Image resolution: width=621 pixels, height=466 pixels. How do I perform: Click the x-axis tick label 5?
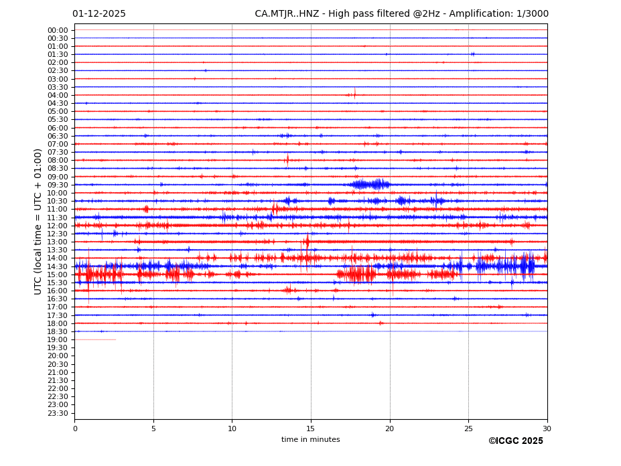[x=153, y=429]
